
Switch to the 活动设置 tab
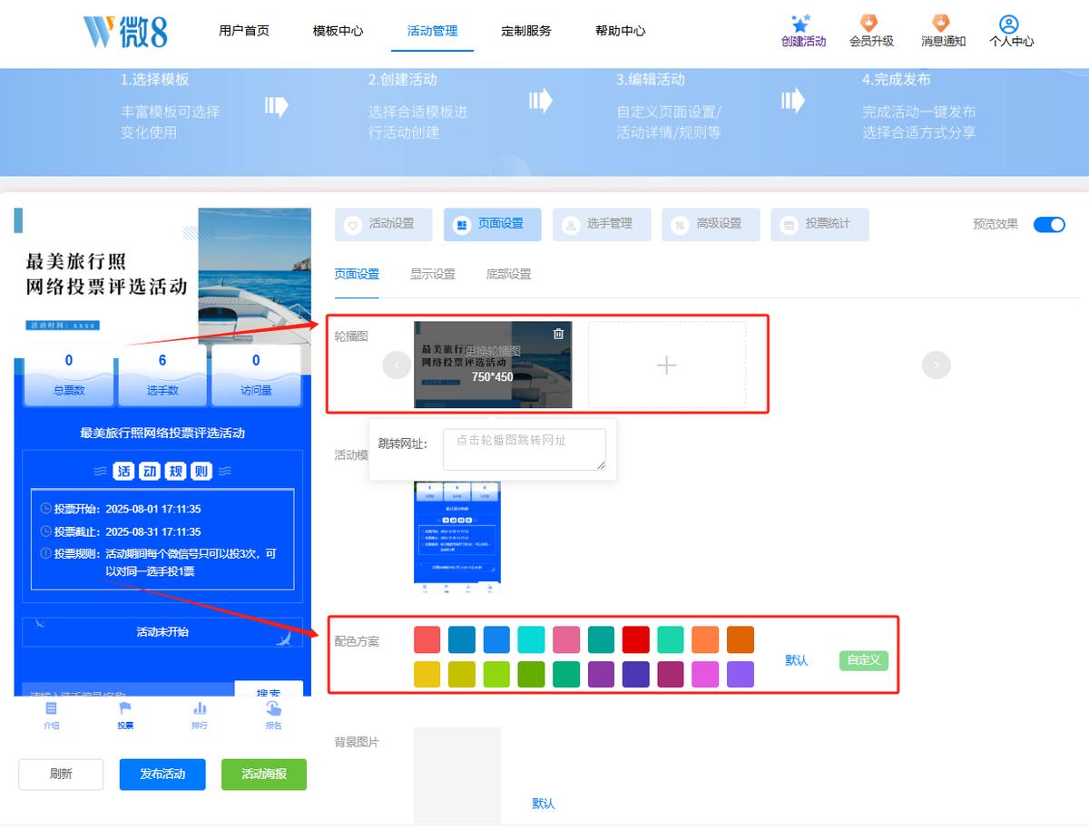384,224
